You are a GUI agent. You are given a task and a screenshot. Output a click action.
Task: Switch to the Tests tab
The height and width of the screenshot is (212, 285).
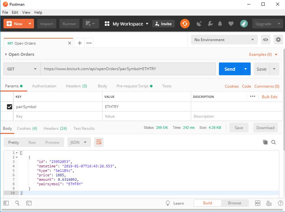coord(167,86)
